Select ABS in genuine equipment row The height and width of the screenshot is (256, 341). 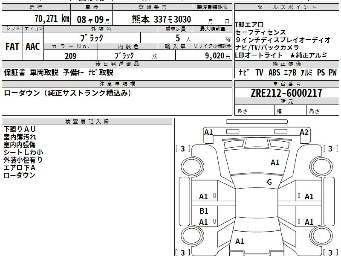tap(274, 73)
